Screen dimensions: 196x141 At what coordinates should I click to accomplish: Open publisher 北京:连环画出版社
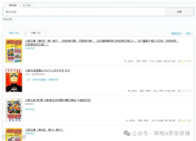pos(35,74)
